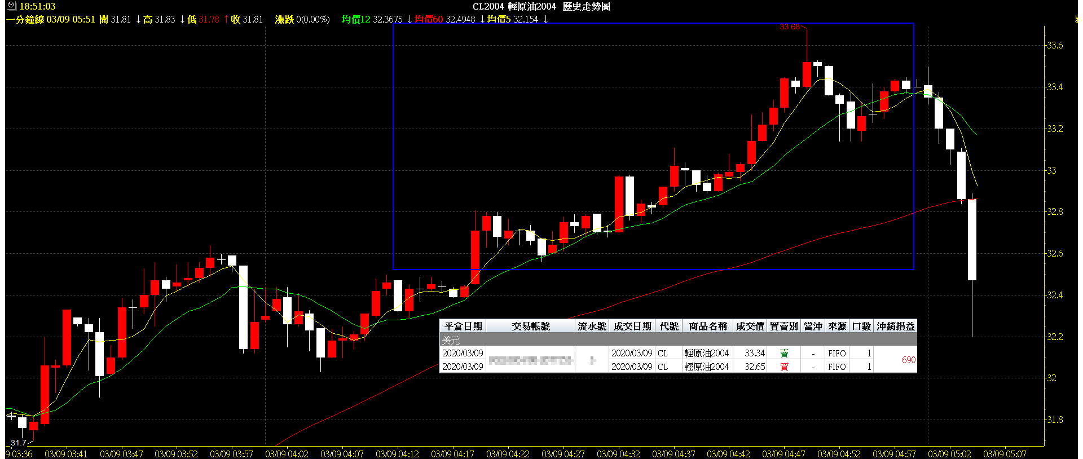The image size is (1083, 459).
Task: Click the clock icon beside 18:51:03
Action: click(x=11, y=6)
